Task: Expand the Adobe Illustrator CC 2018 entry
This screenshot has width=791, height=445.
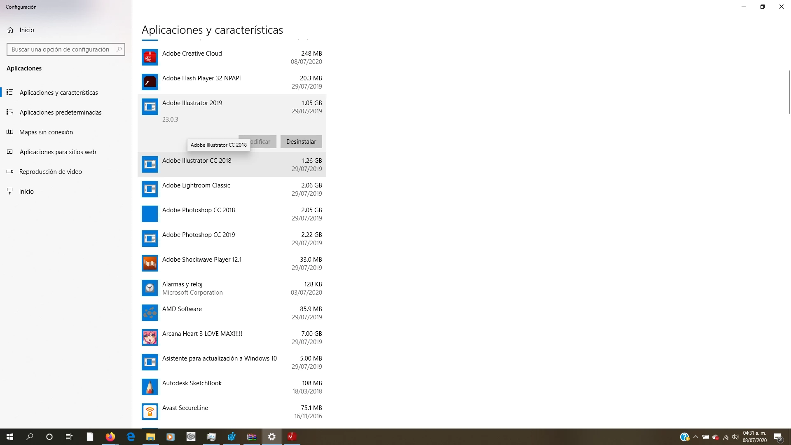Action: 232,165
